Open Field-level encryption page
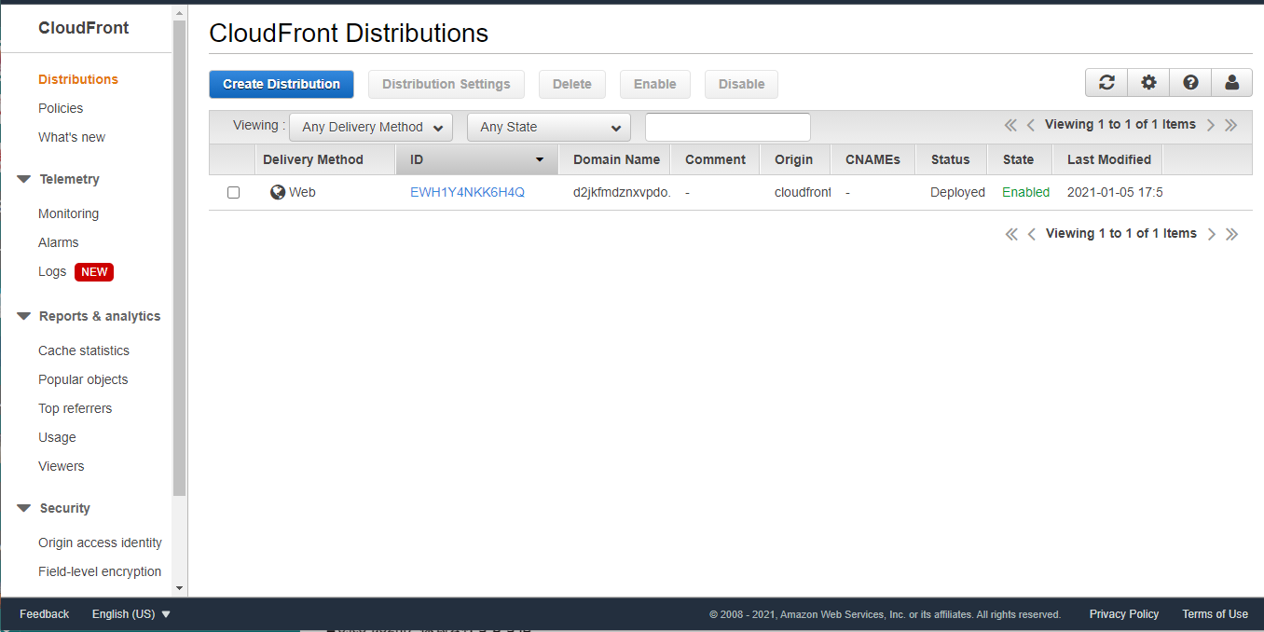Screen dimensions: 1264x632 coord(100,571)
